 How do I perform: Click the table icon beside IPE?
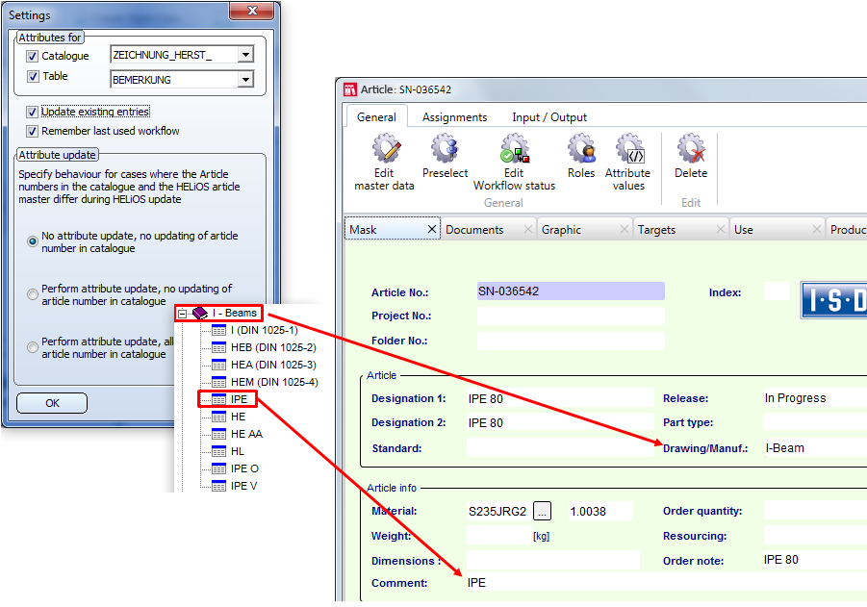pyautogui.click(x=219, y=399)
